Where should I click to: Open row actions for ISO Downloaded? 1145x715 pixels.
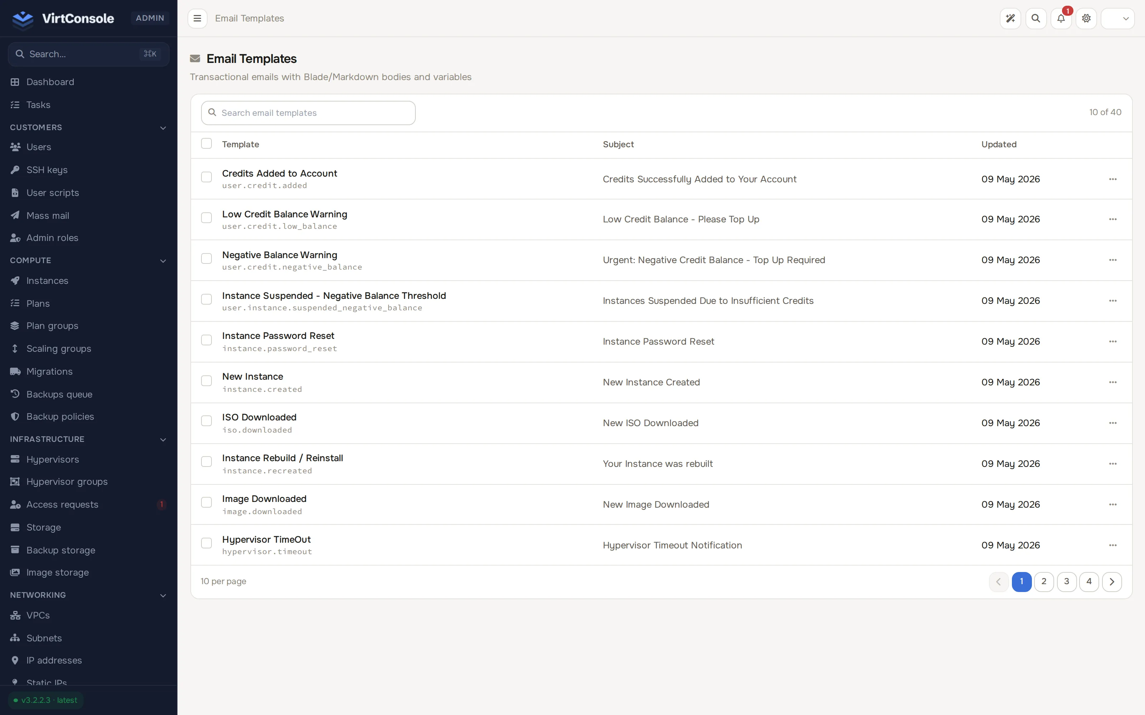point(1112,423)
